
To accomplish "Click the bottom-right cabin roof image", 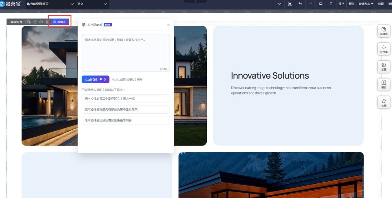I will tap(271, 175).
